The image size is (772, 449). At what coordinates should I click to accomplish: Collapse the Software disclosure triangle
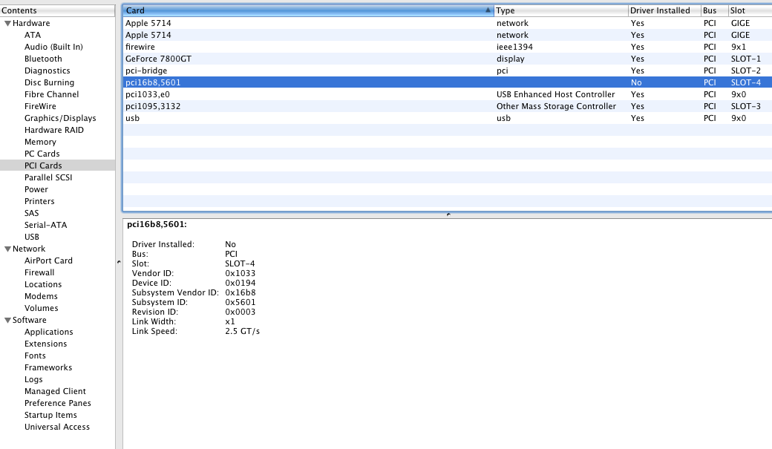coord(7,320)
